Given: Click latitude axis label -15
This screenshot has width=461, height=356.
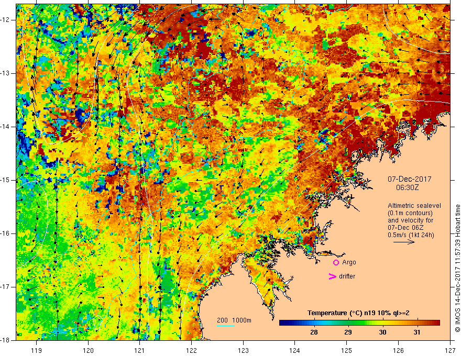Looking at the screenshot, I should 6,180.
